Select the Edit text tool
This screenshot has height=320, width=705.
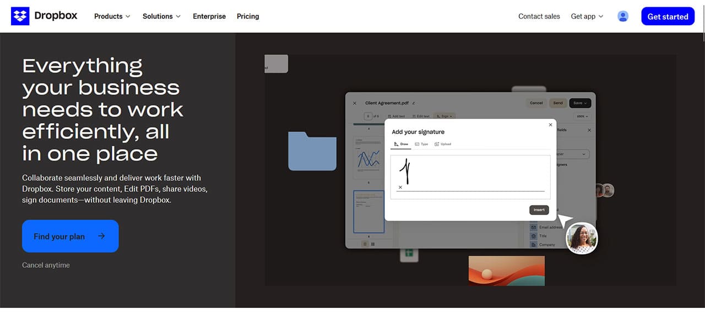pyautogui.click(x=420, y=116)
